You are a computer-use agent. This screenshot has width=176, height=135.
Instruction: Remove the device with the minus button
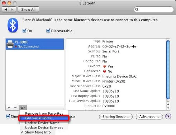click(15, 108)
